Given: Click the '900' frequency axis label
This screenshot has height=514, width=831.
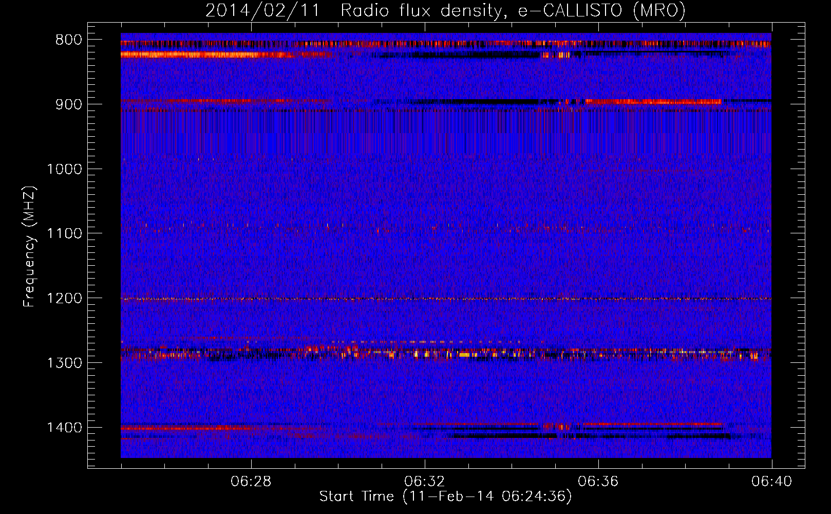Looking at the screenshot, I should click(x=69, y=104).
